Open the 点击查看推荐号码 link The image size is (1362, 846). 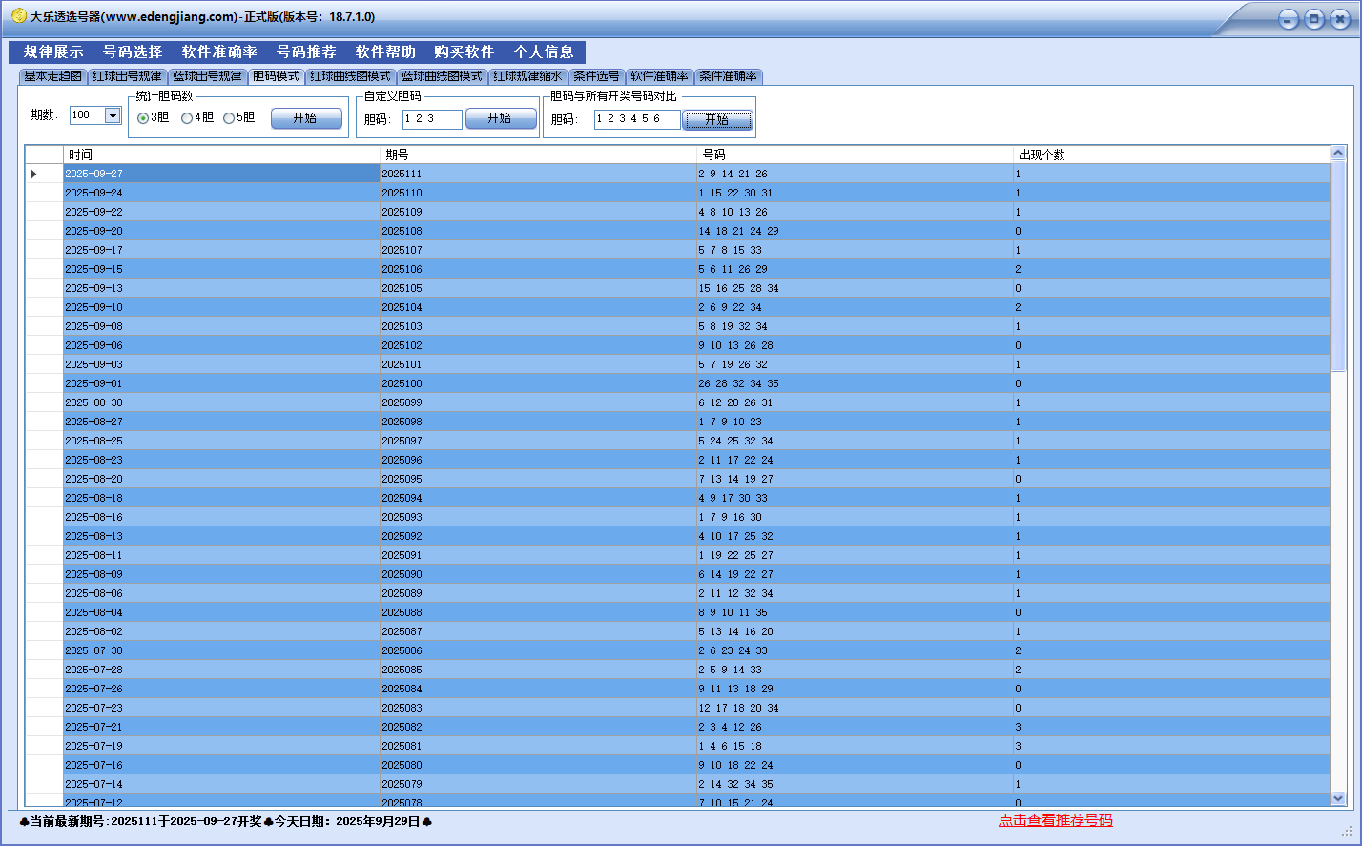click(x=1055, y=820)
